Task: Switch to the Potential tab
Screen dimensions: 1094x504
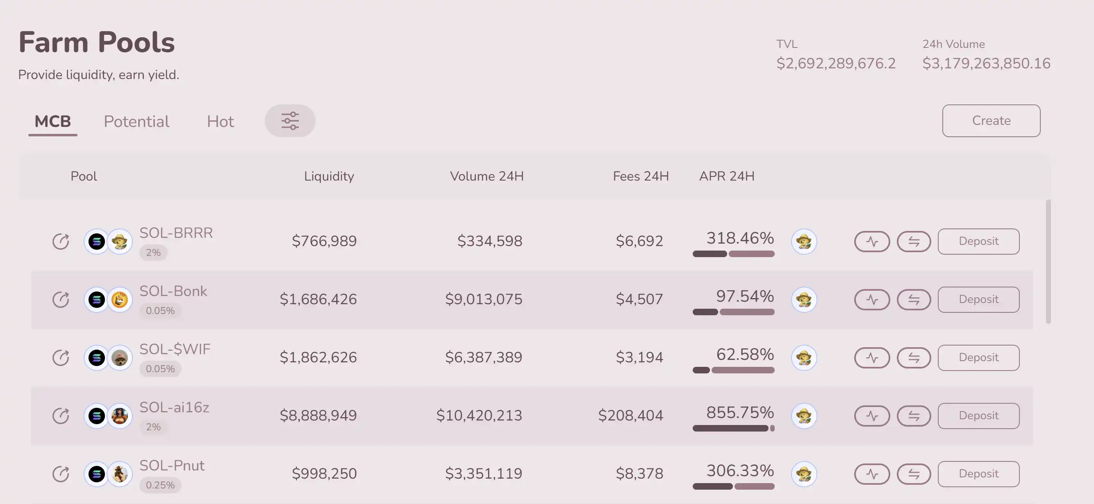Action: (136, 121)
